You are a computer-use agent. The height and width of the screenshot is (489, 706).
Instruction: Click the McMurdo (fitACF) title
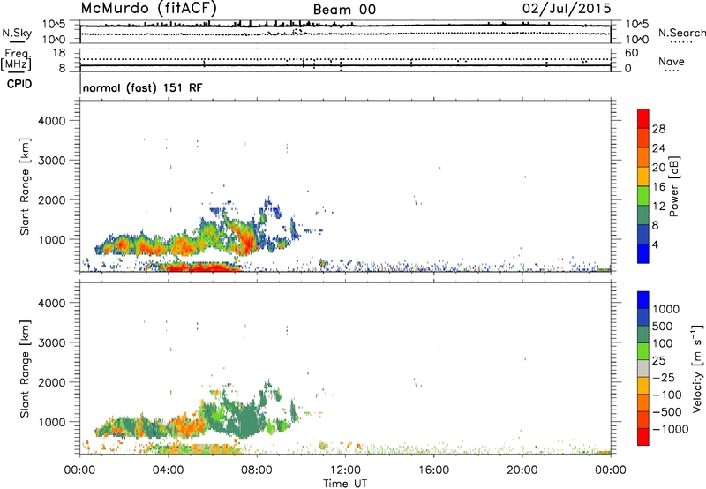click(x=148, y=9)
